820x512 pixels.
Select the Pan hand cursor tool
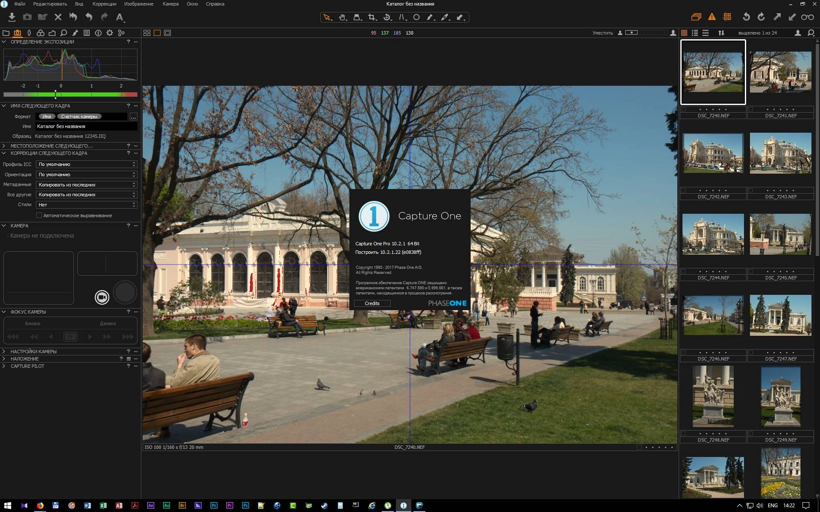point(343,17)
